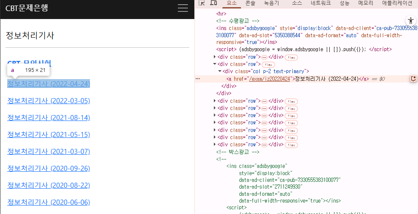418x214 pixels.
Task: Switch to the 네트워크 tab
Action: [x=321, y=3]
